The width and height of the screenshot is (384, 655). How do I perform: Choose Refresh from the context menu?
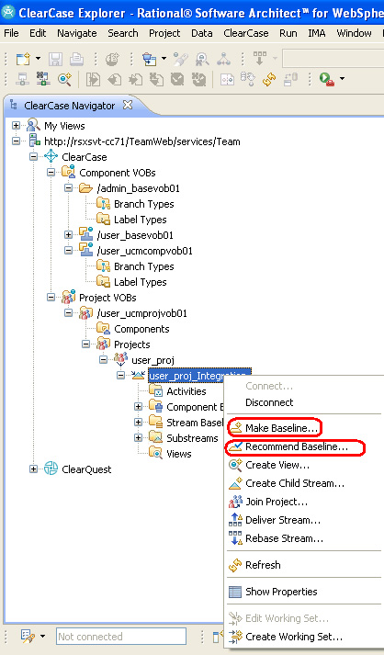263,565
